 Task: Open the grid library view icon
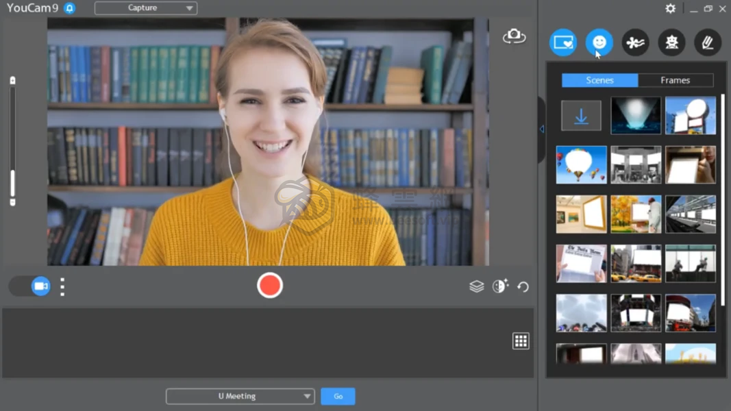pyautogui.click(x=521, y=341)
